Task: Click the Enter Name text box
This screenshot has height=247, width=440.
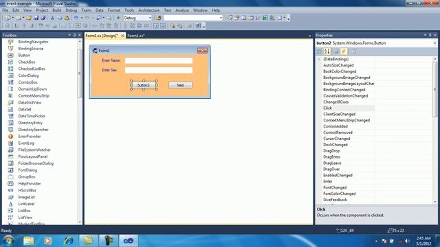Action: pyautogui.click(x=159, y=60)
